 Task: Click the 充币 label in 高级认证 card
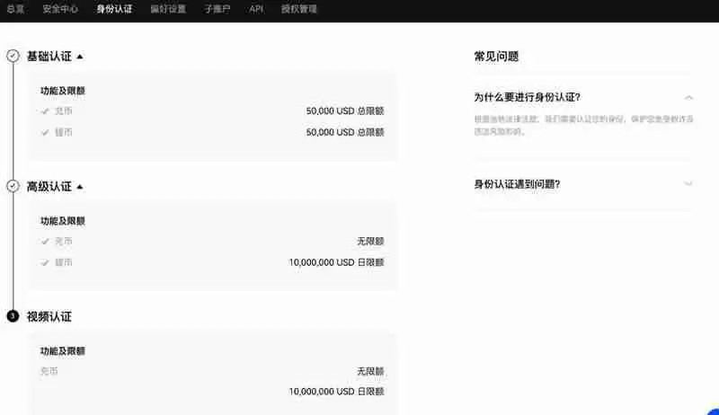click(x=63, y=241)
